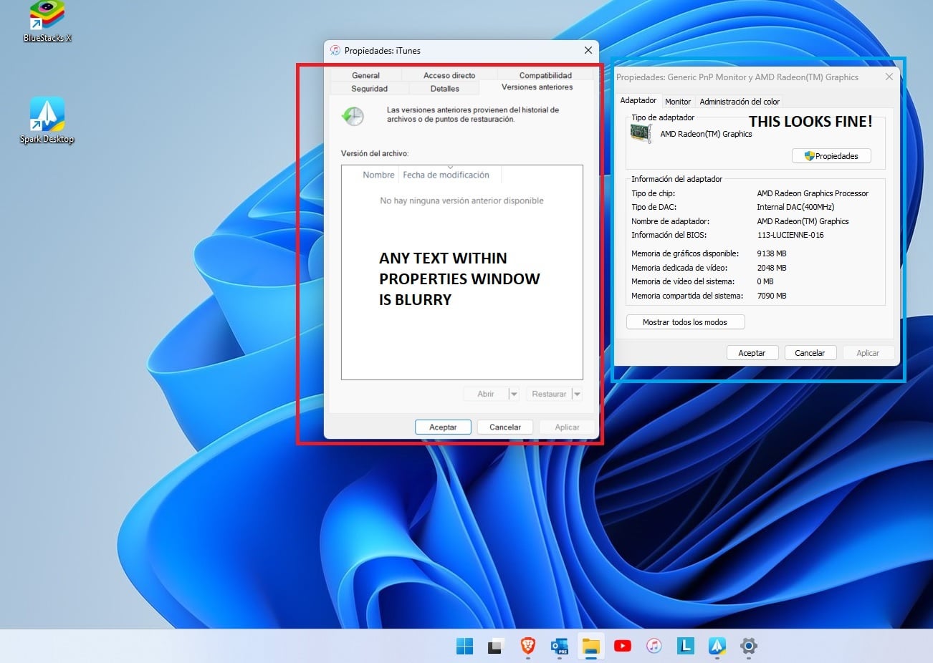This screenshot has width=933, height=663.
Task: Click the Abrir button
Action: 486,394
